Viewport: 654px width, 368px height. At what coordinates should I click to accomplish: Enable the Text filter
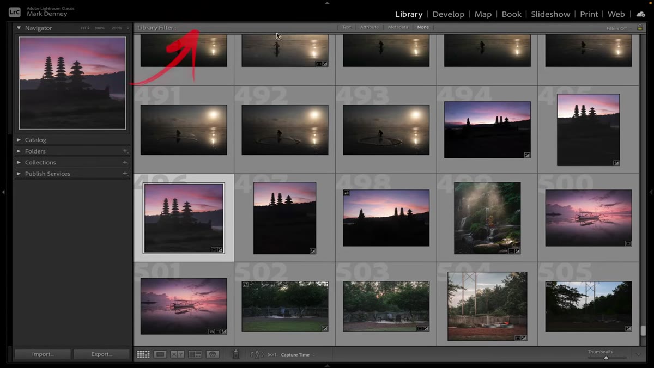347,27
